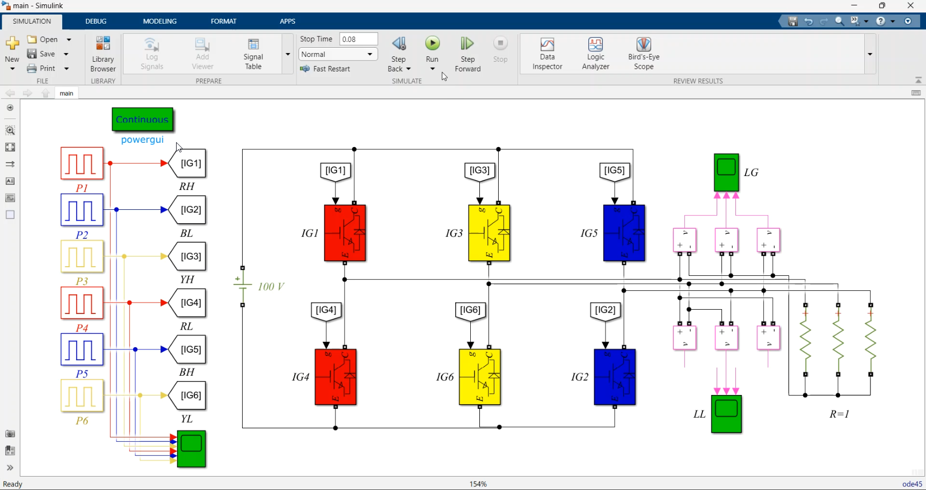Click the Open file button
The width and height of the screenshot is (926, 490).
(42, 40)
